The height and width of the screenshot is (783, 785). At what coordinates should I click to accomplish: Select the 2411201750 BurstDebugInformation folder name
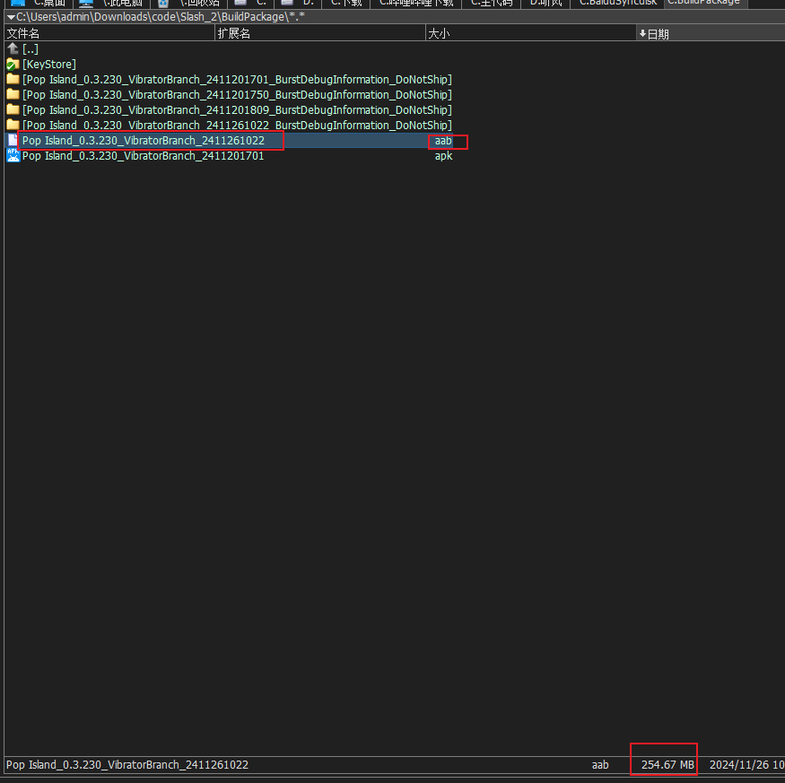pos(238,94)
